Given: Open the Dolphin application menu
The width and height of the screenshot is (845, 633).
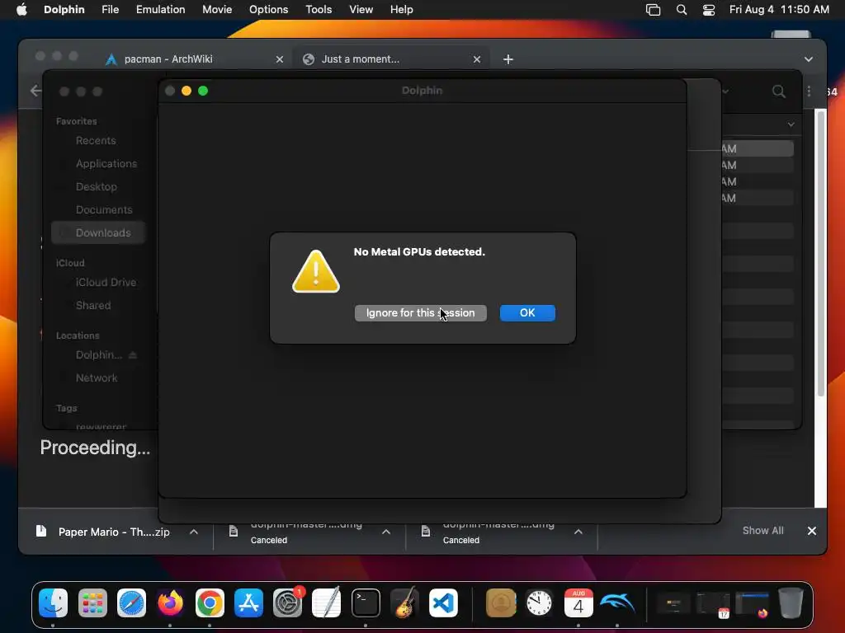Looking at the screenshot, I should click(x=64, y=9).
